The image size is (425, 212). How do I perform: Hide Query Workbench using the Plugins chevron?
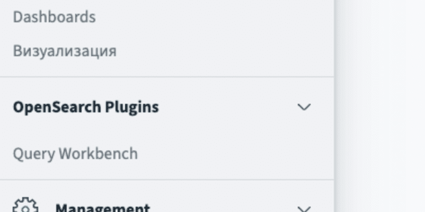click(x=304, y=107)
